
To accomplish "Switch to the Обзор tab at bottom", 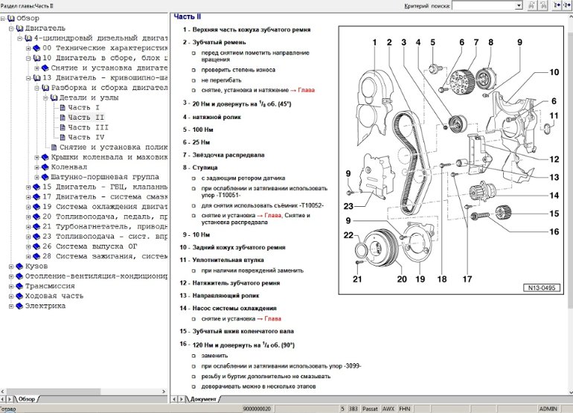I will pos(27,399).
